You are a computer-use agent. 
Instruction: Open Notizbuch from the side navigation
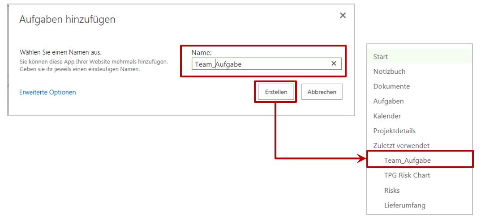(389, 72)
